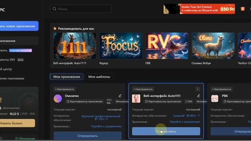The image size is (251, 141).
Task: Copy the Омниген Идентификатор приложения
Action: 85,101
